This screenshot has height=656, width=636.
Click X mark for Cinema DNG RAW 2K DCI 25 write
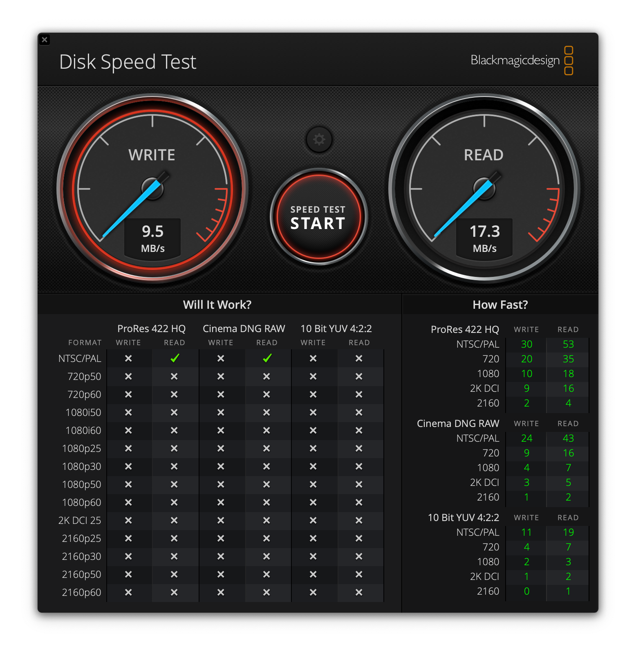pos(221,520)
